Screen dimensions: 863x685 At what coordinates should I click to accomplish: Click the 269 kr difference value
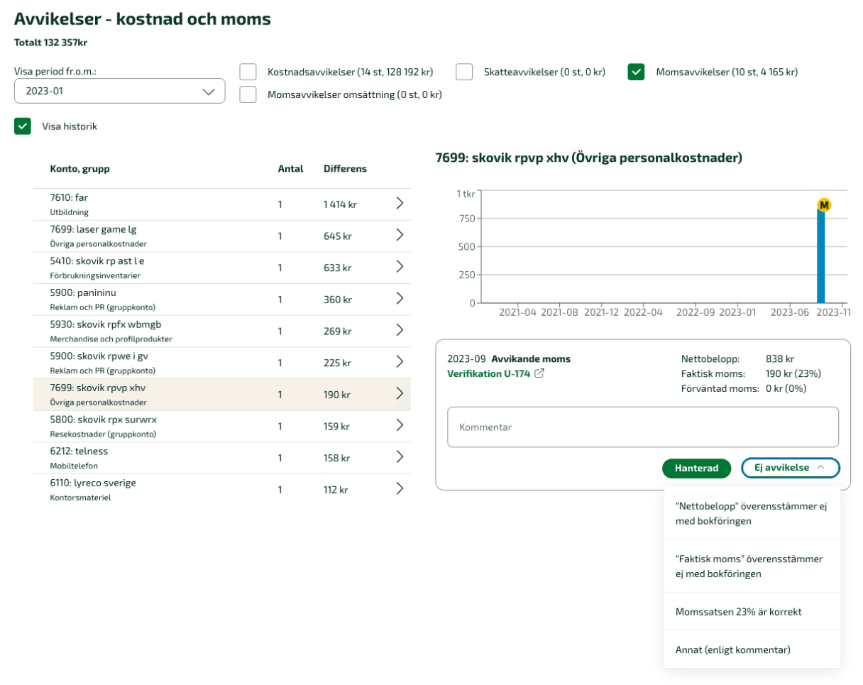338,331
